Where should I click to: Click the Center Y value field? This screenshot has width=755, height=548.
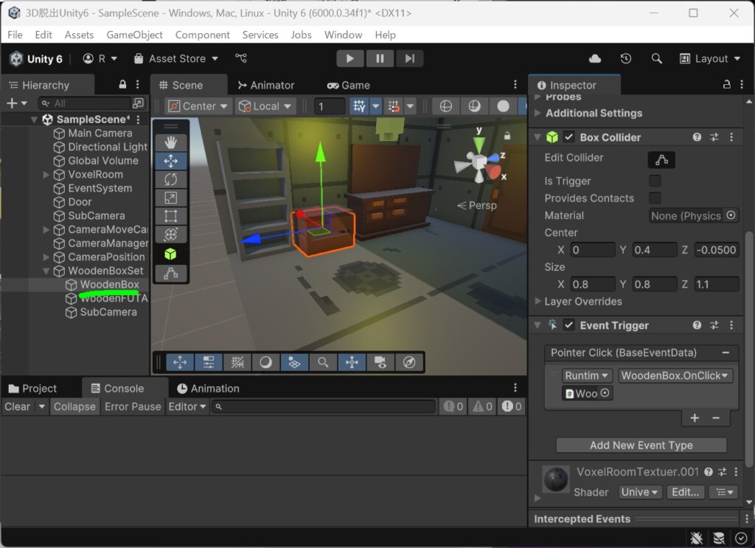(655, 250)
